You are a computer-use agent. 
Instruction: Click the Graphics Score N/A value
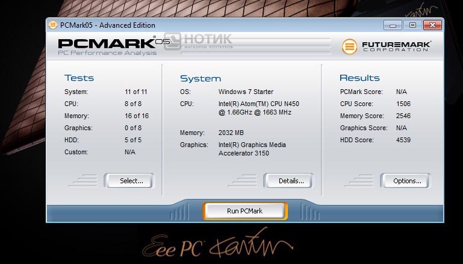402,128
